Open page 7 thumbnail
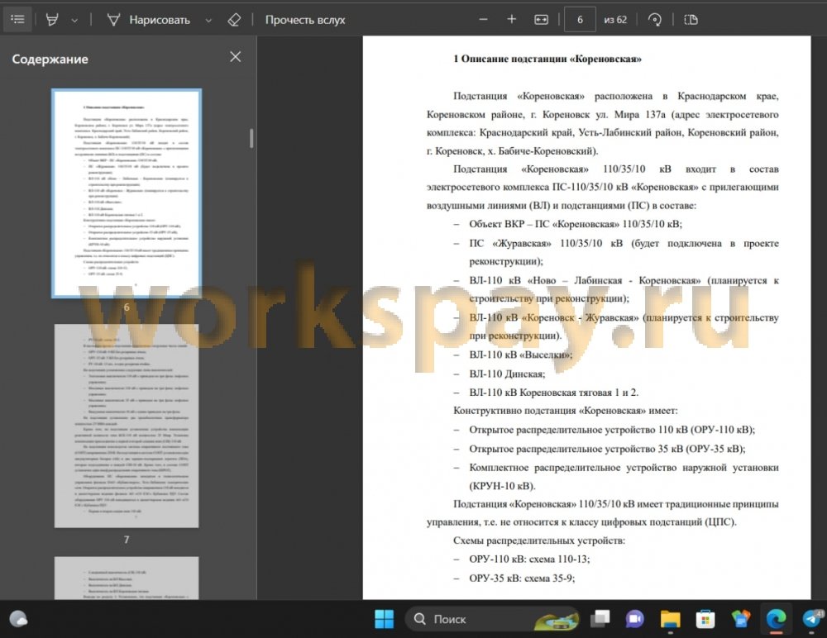 click(127, 426)
